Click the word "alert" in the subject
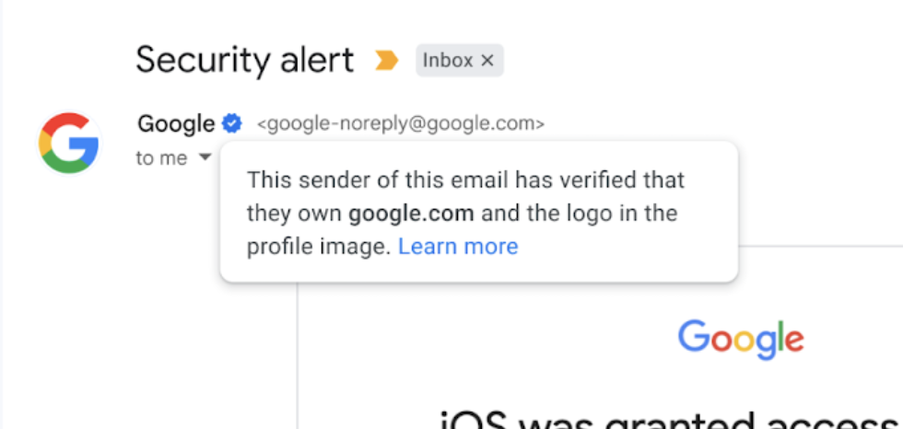Viewport: 903px width, 429px height. [317, 61]
